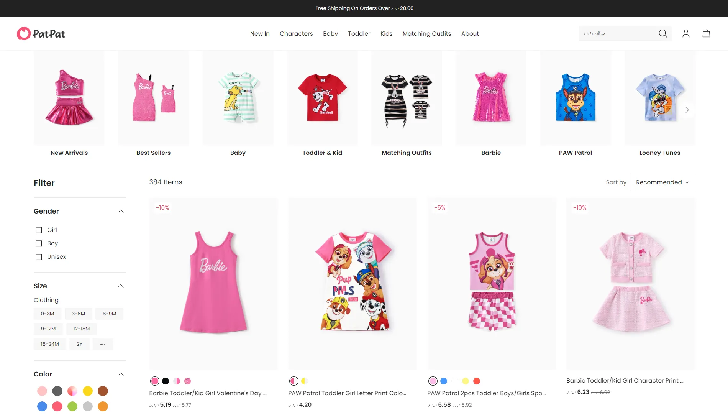
Task: Select yellow swatch on PAW Patrol 2pcs
Action: [466, 381]
